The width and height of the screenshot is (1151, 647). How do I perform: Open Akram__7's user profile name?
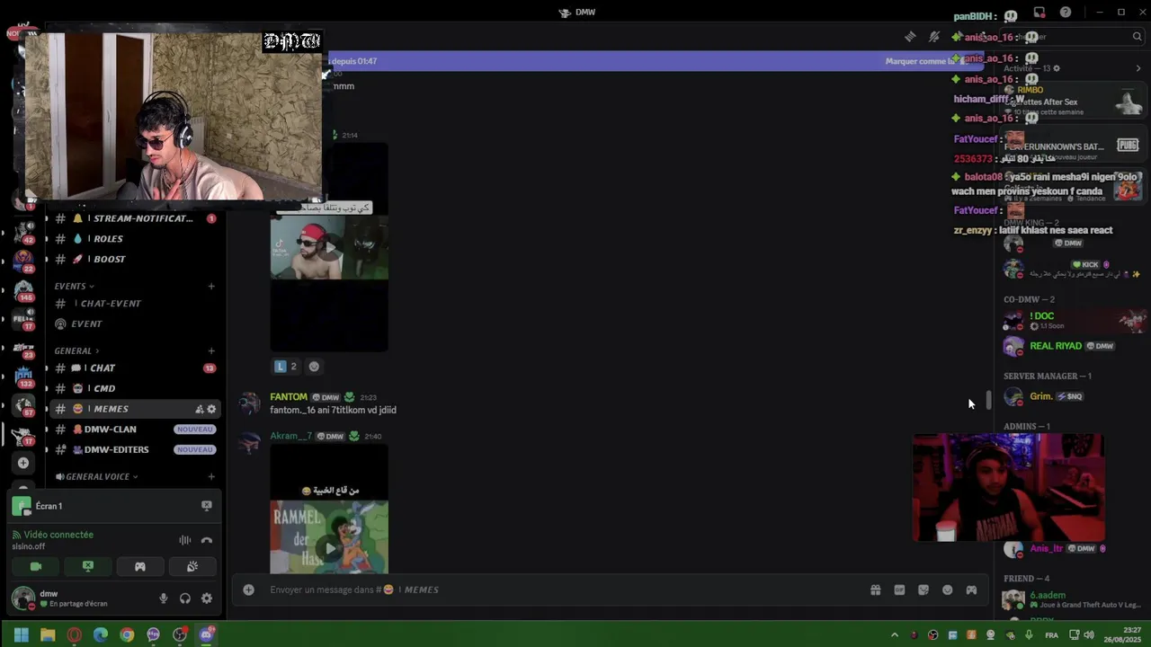pyautogui.click(x=290, y=436)
